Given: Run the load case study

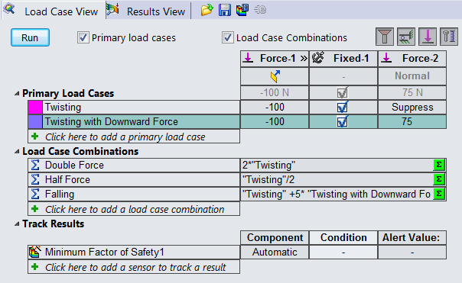Looking at the screenshot, I should coord(30,37).
